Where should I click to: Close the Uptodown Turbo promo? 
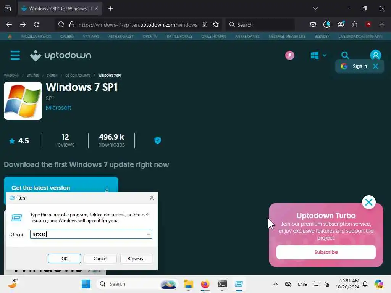tap(368, 202)
